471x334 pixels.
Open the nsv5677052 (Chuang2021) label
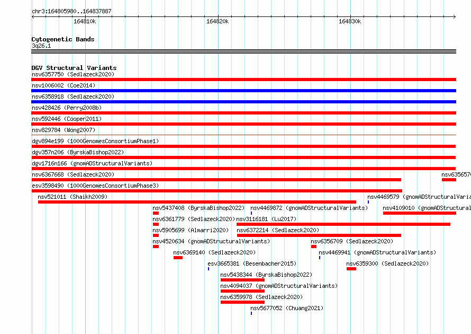click(287, 308)
